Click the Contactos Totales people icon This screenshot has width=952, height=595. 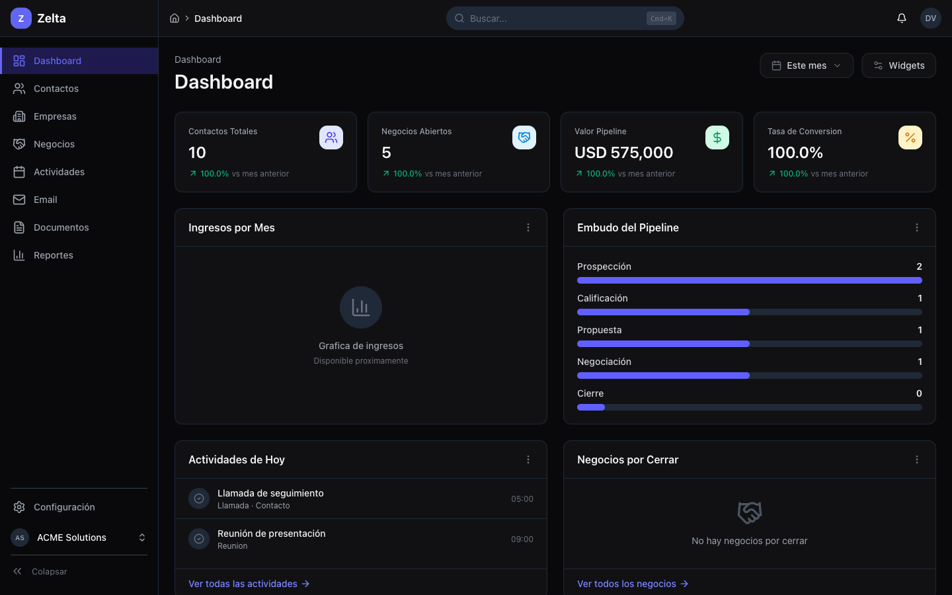click(331, 138)
